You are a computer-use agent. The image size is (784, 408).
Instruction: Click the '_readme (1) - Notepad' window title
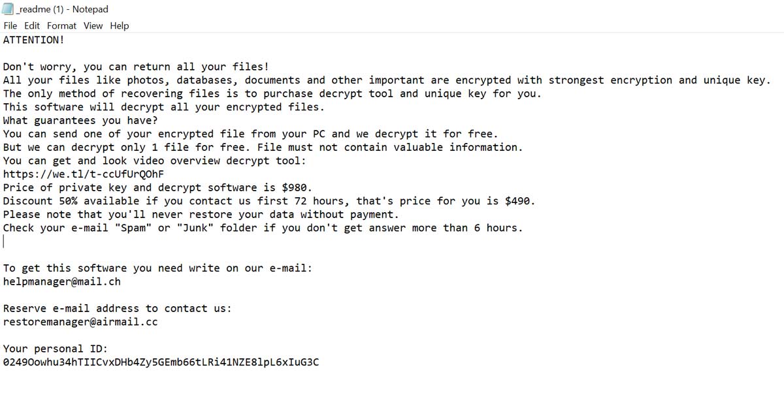(63, 9)
